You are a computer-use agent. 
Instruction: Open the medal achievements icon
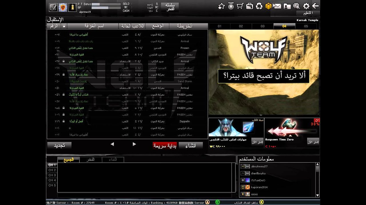(x=231, y=6)
